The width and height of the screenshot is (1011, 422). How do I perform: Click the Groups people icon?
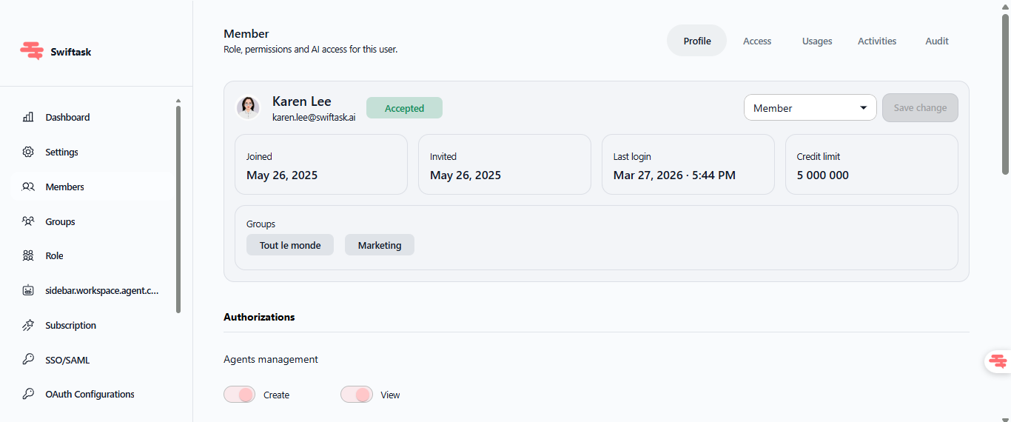(28, 221)
